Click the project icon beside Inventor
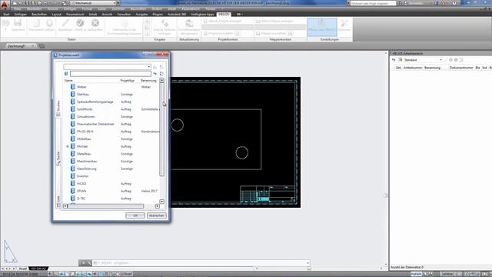The width and height of the screenshot is (492, 277). (x=73, y=176)
